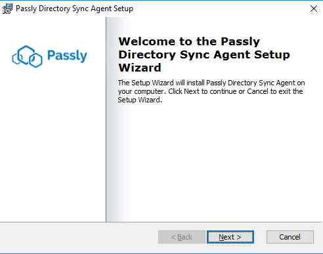Viewport: 323px width, 254px height.
Task: Click the Passly hexagon logo graphic
Action: (27, 56)
